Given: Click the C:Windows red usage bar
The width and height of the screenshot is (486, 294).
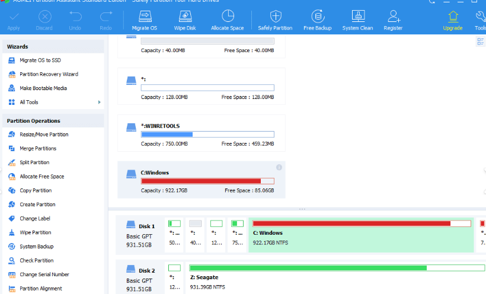Looking at the screenshot, I should pos(207,181).
